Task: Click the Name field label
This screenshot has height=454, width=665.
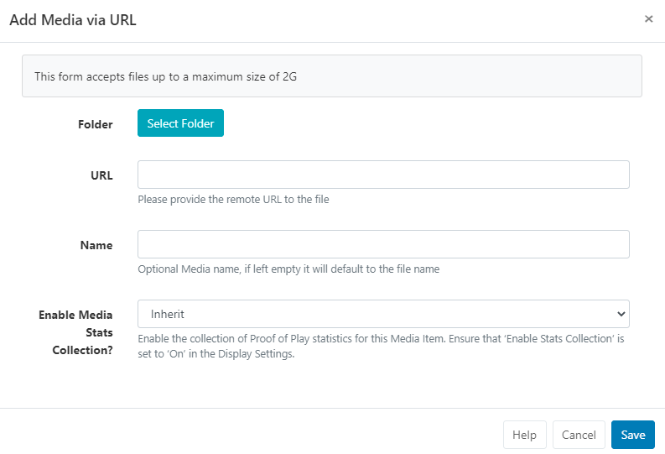Action: [96, 245]
